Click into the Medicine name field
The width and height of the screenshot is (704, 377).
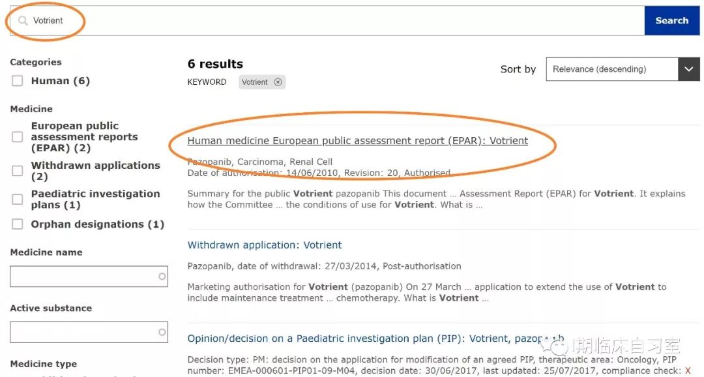click(x=89, y=277)
